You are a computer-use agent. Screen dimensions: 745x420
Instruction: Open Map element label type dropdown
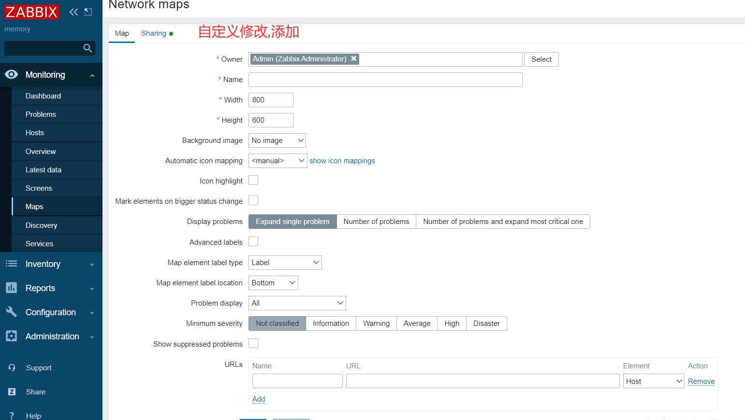click(x=285, y=263)
